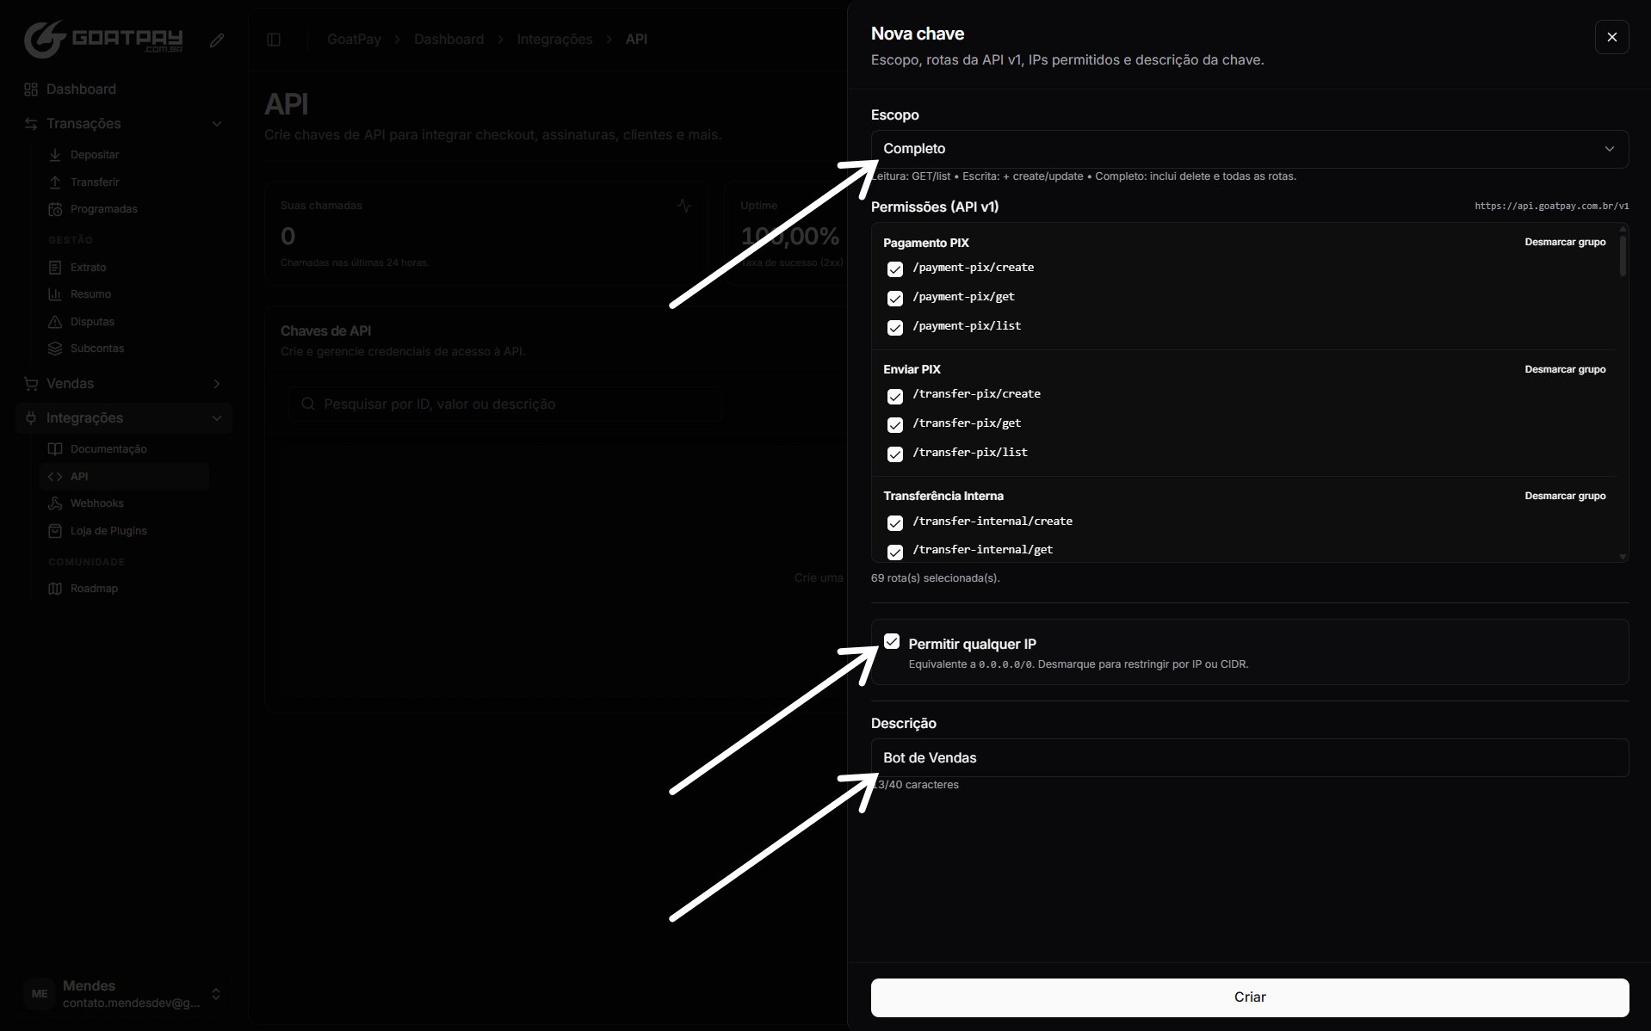Uncheck /transfer-internal/create permission
1651x1031 pixels.
click(895, 523)
